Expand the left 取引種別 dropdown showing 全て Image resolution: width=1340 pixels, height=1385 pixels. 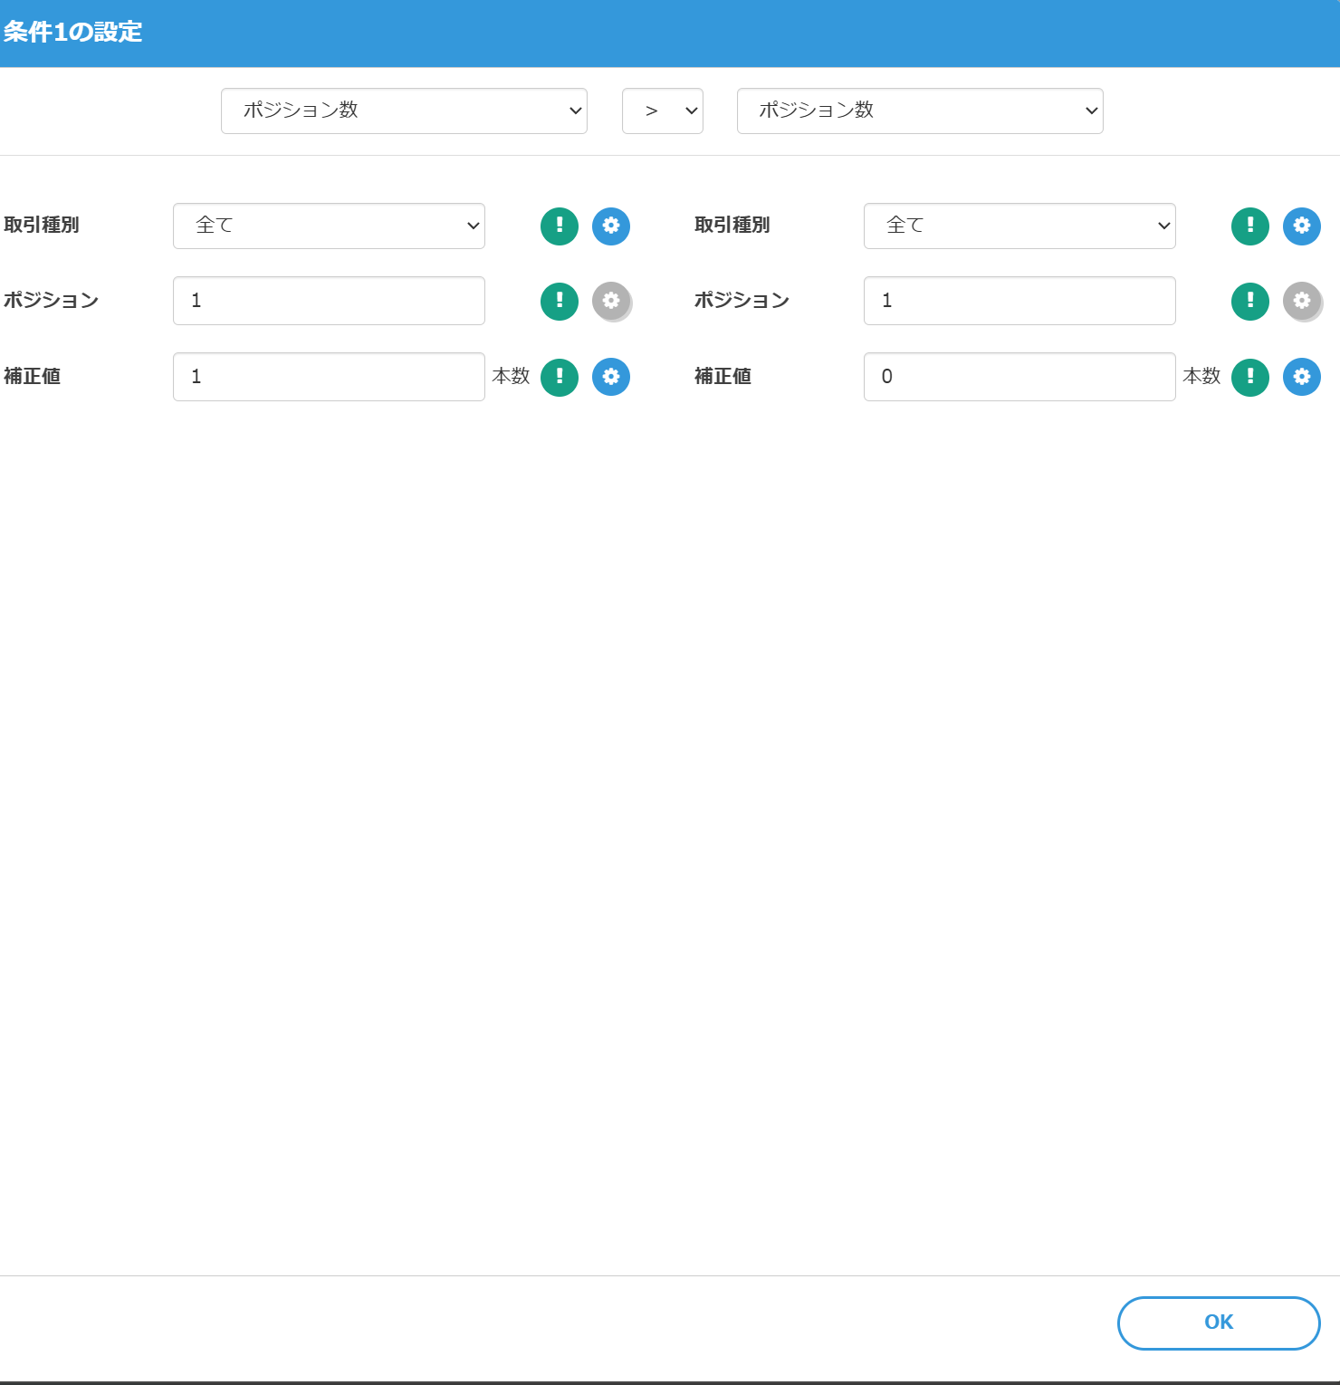[329, 226]
